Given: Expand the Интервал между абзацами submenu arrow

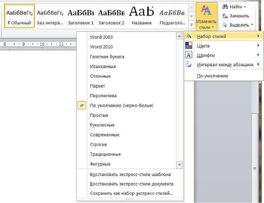Looking at the screenshot, I should click(258, 64).
